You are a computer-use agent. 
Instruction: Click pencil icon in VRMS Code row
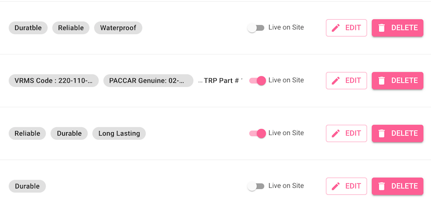[x=336, y=81]
